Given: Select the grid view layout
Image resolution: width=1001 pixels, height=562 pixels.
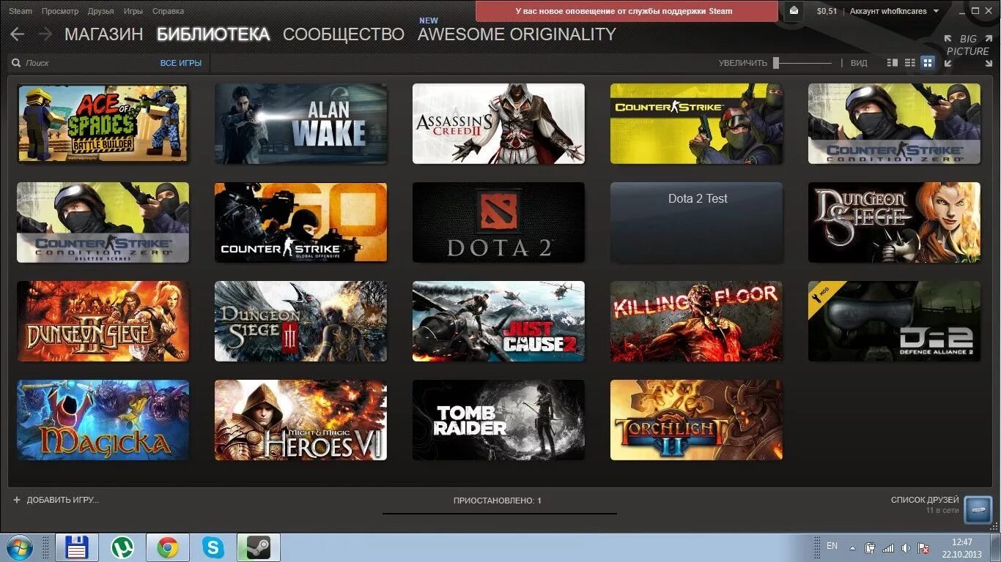Looking at the screenshot, I should [x=928, y=63].
